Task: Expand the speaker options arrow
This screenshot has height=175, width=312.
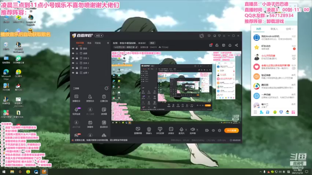Action: pyautogui.click(x=197, y=130)
